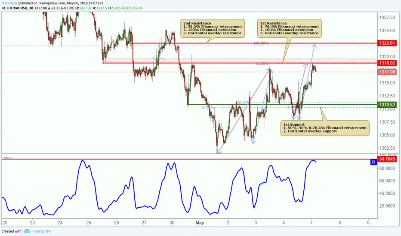
Task: Click date 9 on time axis
Action: (x=368, y=223)
